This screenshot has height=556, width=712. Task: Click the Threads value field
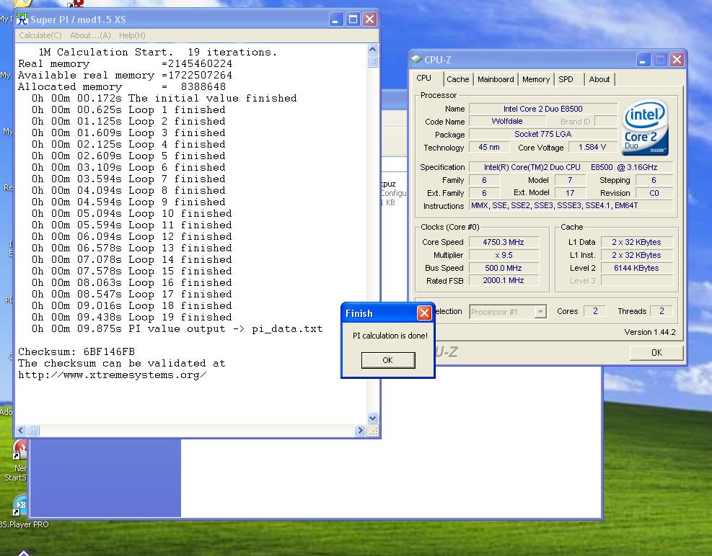(662, 311)
